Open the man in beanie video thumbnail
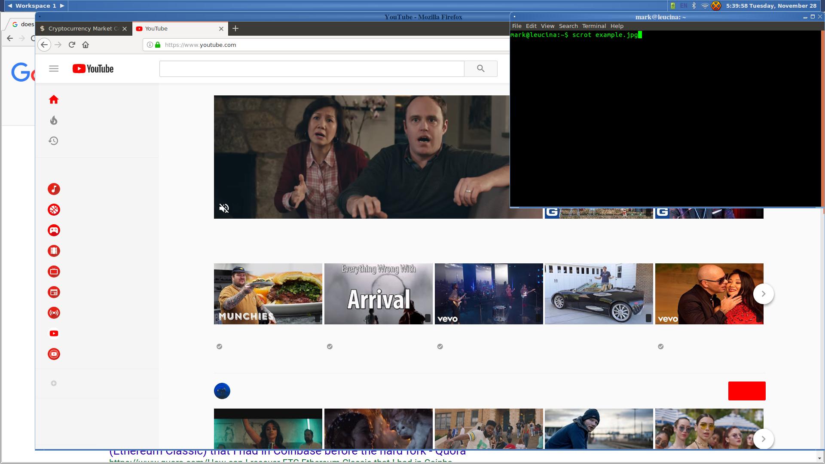This screenshot has width=825, height=464. click(599, 429)
